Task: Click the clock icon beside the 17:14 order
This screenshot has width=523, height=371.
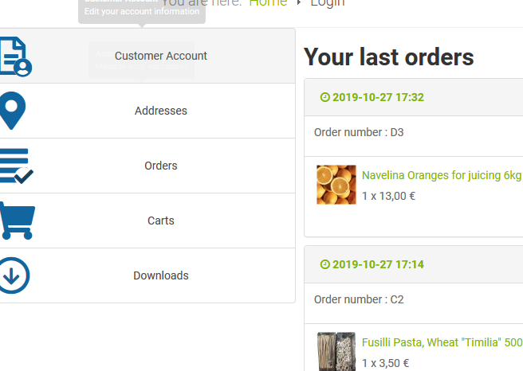Action: pos(324,264)
